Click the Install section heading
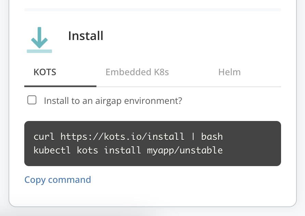This screenshot has height=216, width=305. [x=85, y=36]
